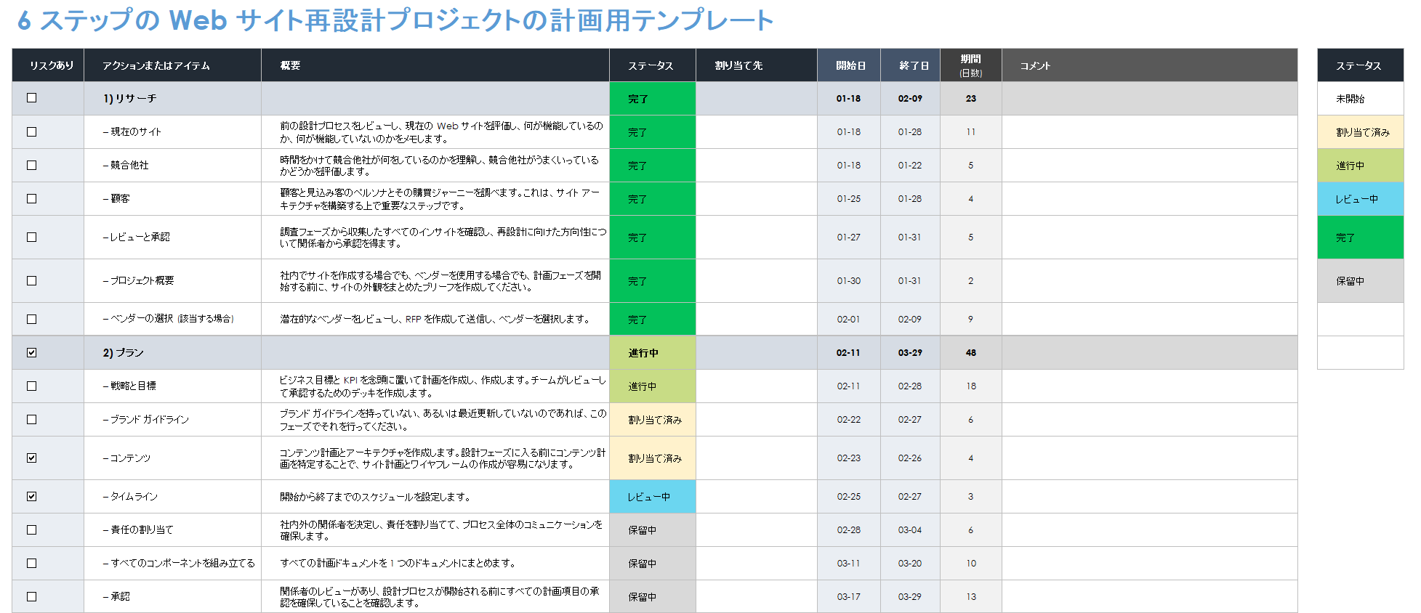The image size is (1421, 613).
Task: Click the 開始日 column header
Action: point(849,65)
